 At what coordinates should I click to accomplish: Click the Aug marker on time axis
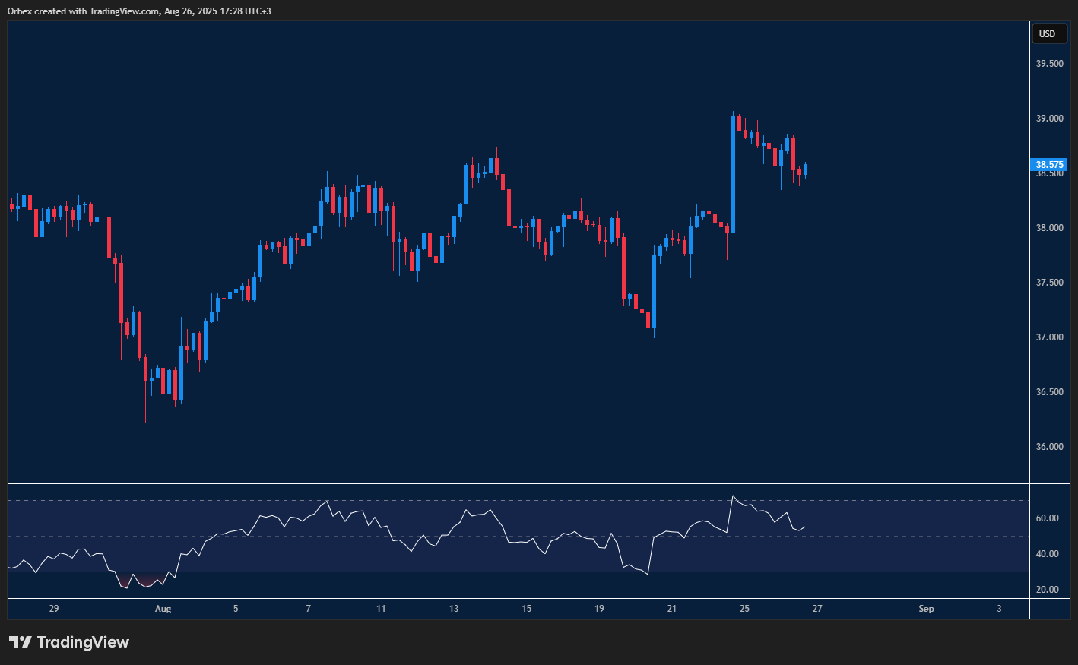point(163,609)
